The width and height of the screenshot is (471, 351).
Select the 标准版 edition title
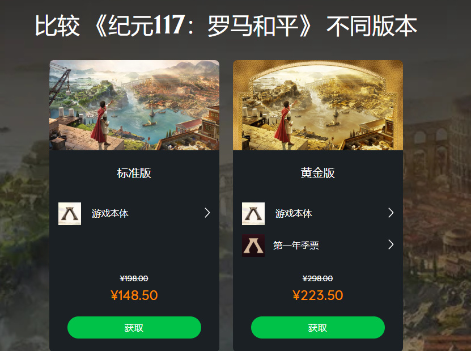click(x=134, y=173)
